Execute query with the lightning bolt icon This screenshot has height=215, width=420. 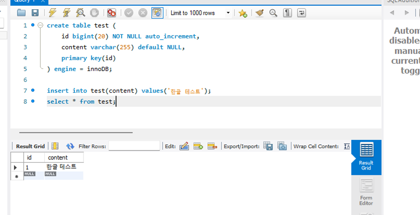pyautogui.click(x=53, y=13)
